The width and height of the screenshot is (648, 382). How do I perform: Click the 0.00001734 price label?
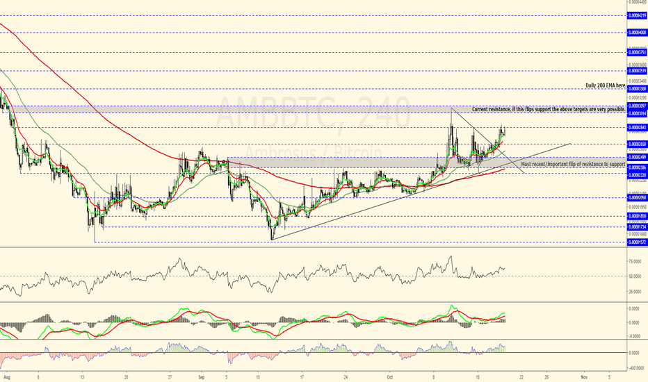pos(637,226)
